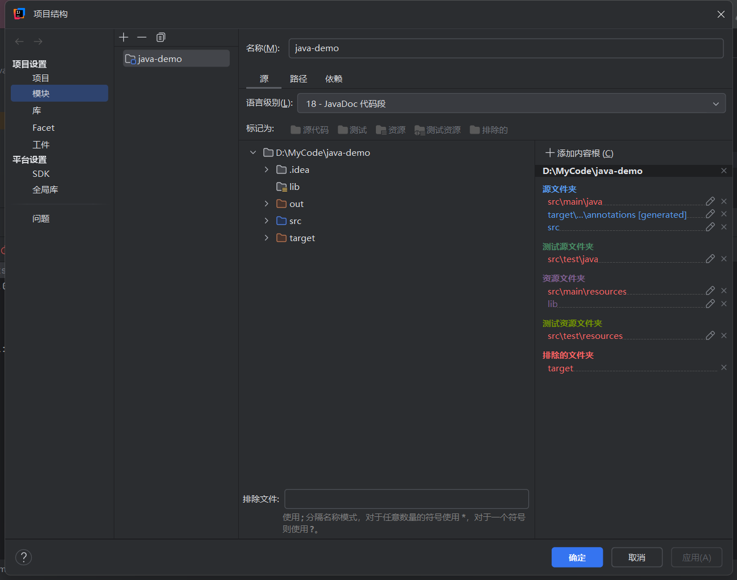Mark as 排除的 excluded
The width and height of the screenshot is (737, 580).
tap(488, 130)
